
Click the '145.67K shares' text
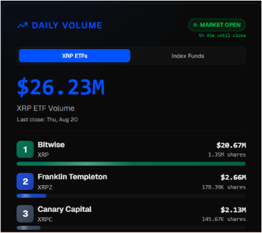224,219
